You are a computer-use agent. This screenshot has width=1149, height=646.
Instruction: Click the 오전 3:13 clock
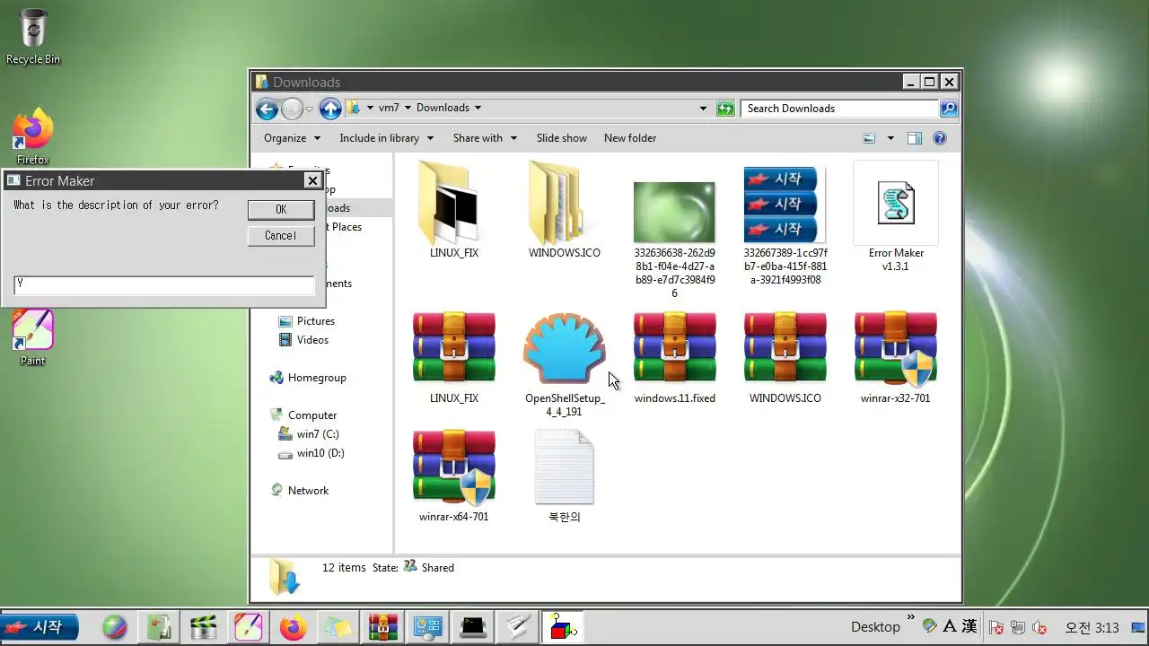1092,627
